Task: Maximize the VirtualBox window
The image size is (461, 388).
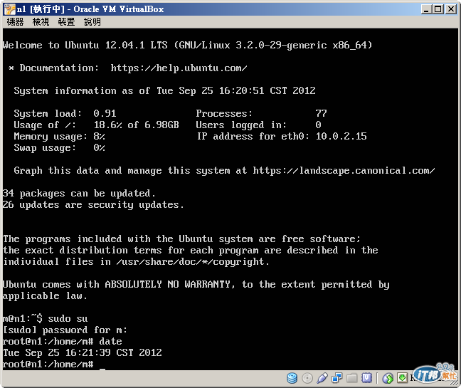Action: point(438,9)
